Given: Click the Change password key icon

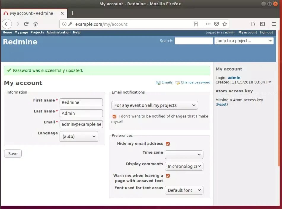Looking at the screenshot, I should (x=177, y=83).
